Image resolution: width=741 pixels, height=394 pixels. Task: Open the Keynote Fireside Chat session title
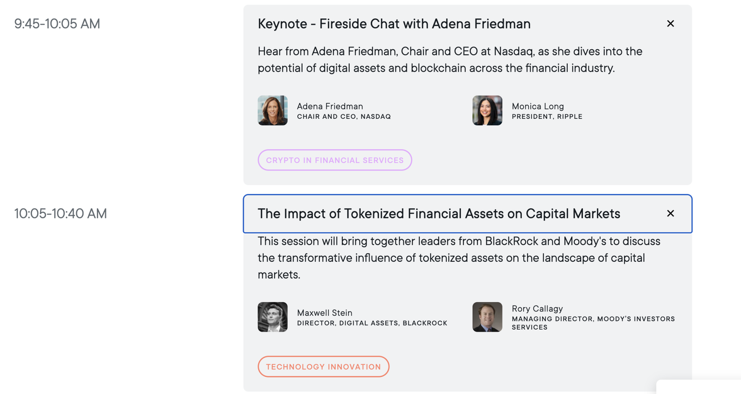click(x=394, y=24)
